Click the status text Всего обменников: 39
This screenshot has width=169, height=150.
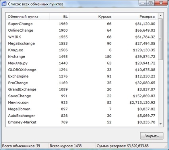(21, 146)
